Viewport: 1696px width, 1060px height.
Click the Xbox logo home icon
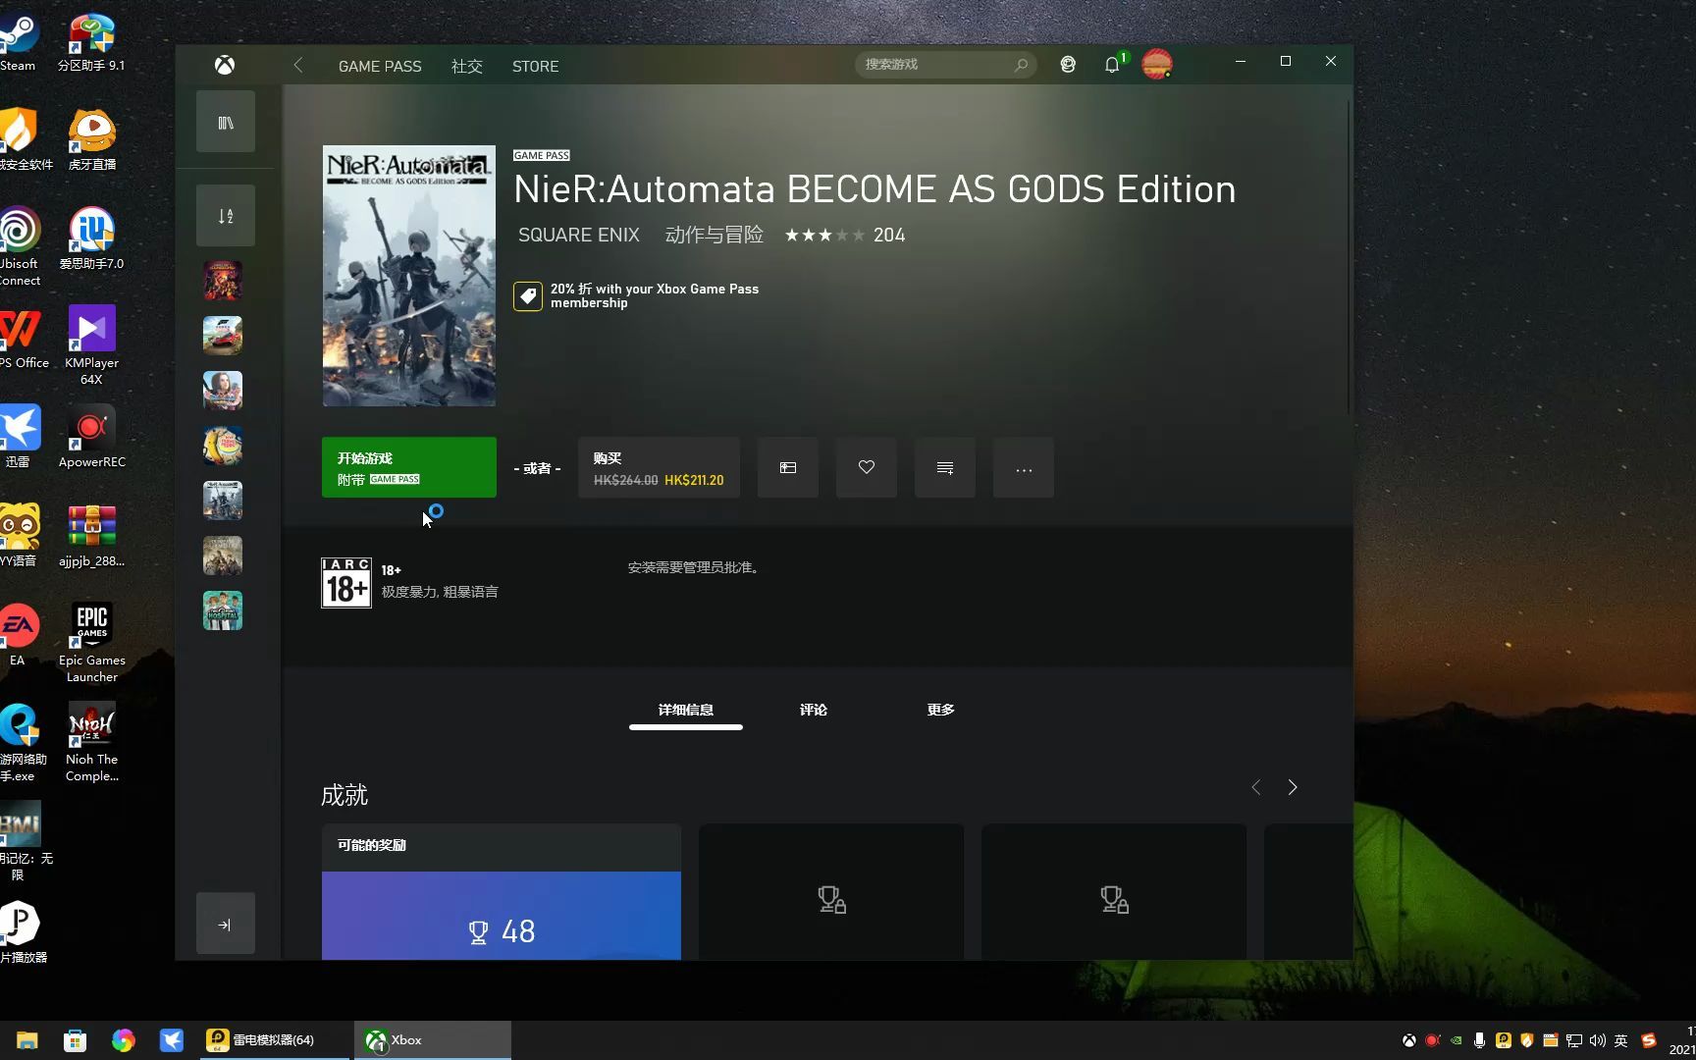coord(225,66)
